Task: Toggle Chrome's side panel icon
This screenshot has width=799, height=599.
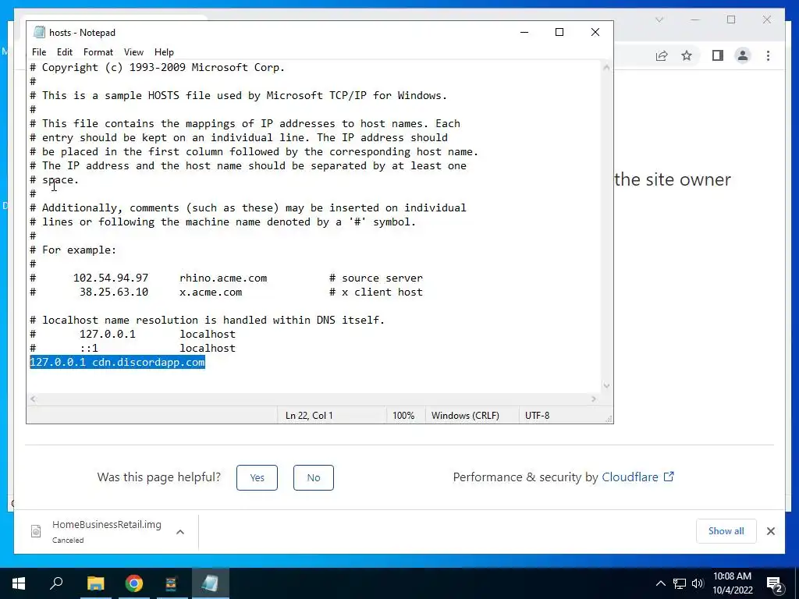Action: point(718,55)
